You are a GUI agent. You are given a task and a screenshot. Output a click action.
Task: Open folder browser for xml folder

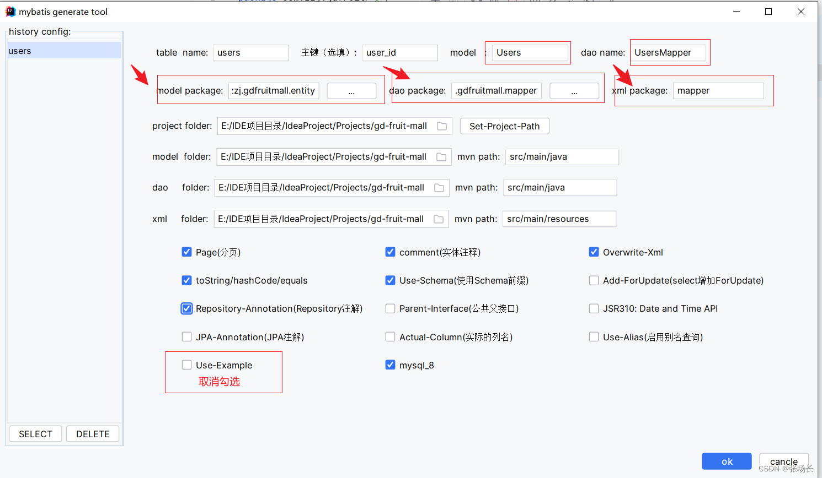439,219
